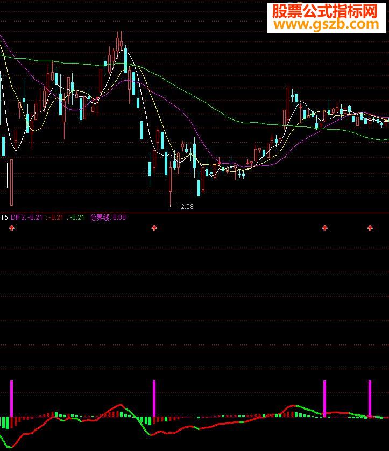Select the second magenta signal bar from left
The height and width of the screenshot is (451, 389).
click(x=154, y=398)
